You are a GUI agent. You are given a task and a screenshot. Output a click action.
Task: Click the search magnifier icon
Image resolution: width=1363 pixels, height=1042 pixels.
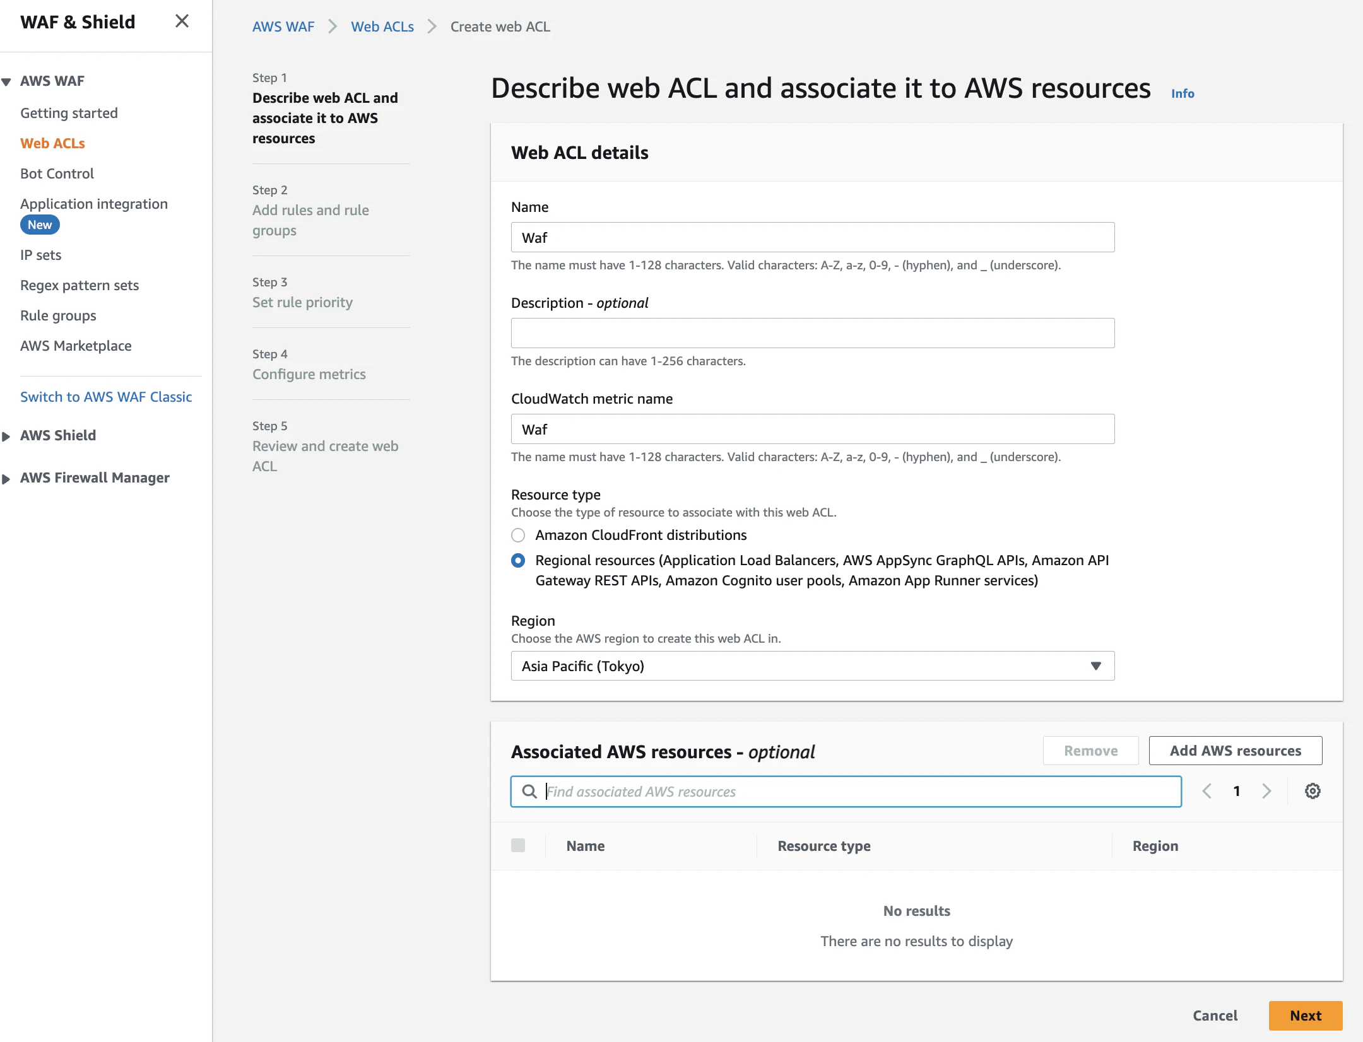pos(530,792)
